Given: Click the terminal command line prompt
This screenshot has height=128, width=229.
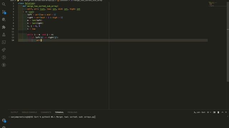Looking at the screenshot, I should click(x=53, y=117).
